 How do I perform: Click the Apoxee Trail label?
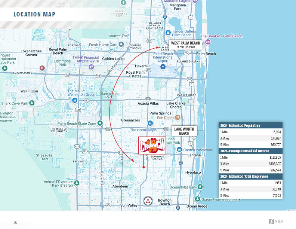(118, 36)
